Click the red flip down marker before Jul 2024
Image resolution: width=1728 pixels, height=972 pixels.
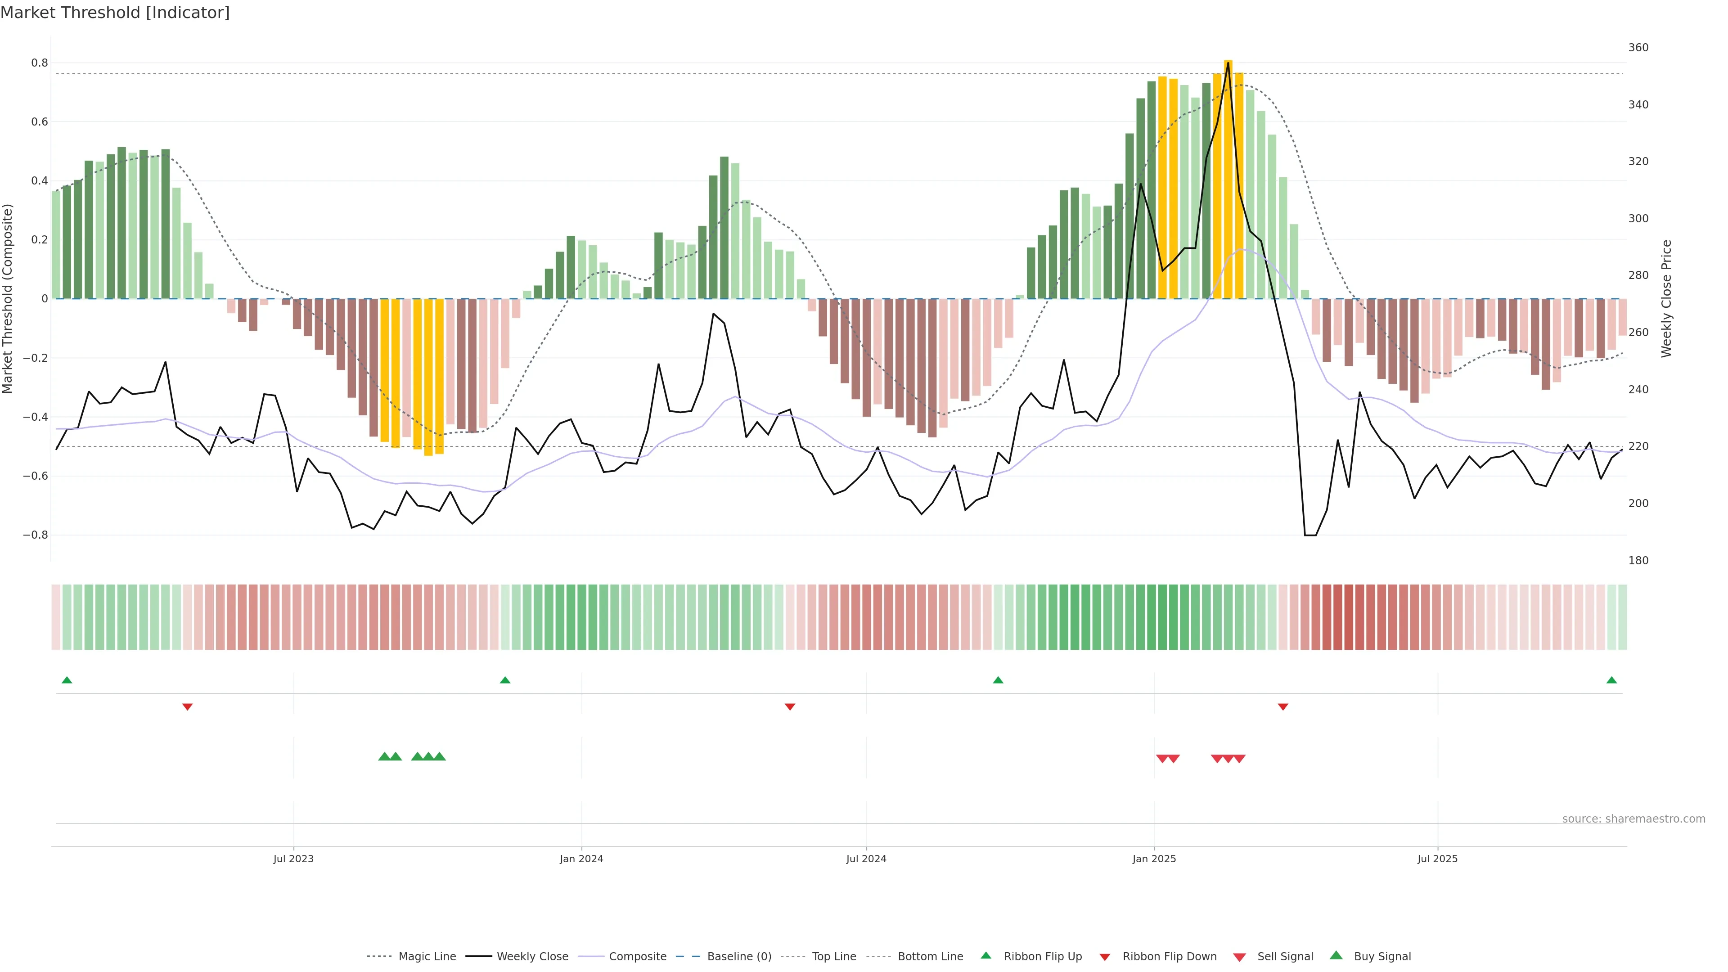pyautogui.click(x=790, y=707)
